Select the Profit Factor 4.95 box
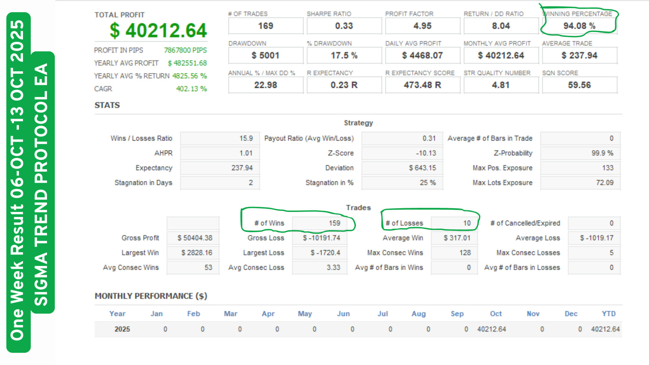 click(423, 26)
